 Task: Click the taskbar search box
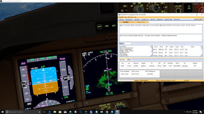tap(23, 112)
